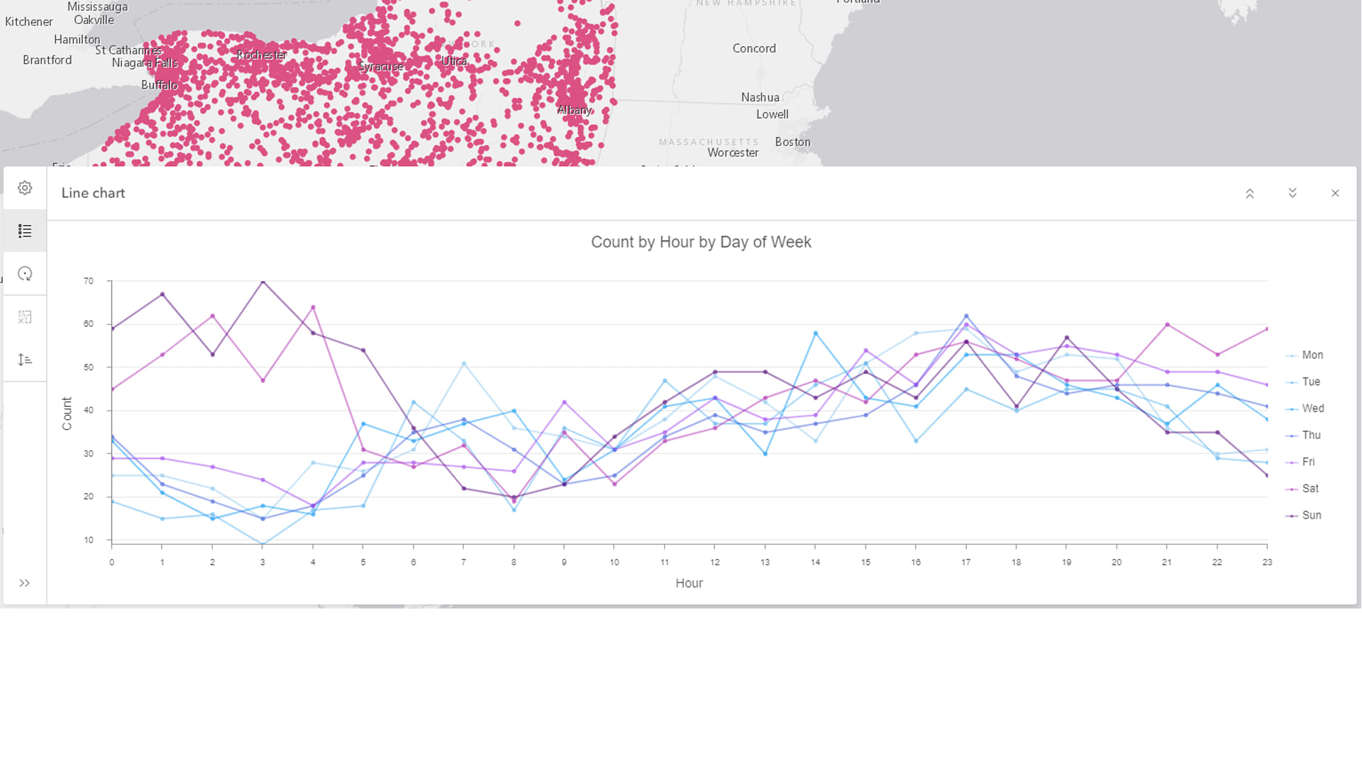Viewport: 1362px width, 766px height.
Task: Expand the sidebar via double-arrow icon
Action: (25, 583)
